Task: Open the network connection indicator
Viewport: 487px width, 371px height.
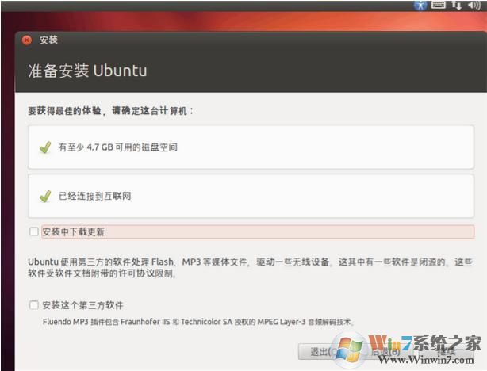Action: (456, 5)
